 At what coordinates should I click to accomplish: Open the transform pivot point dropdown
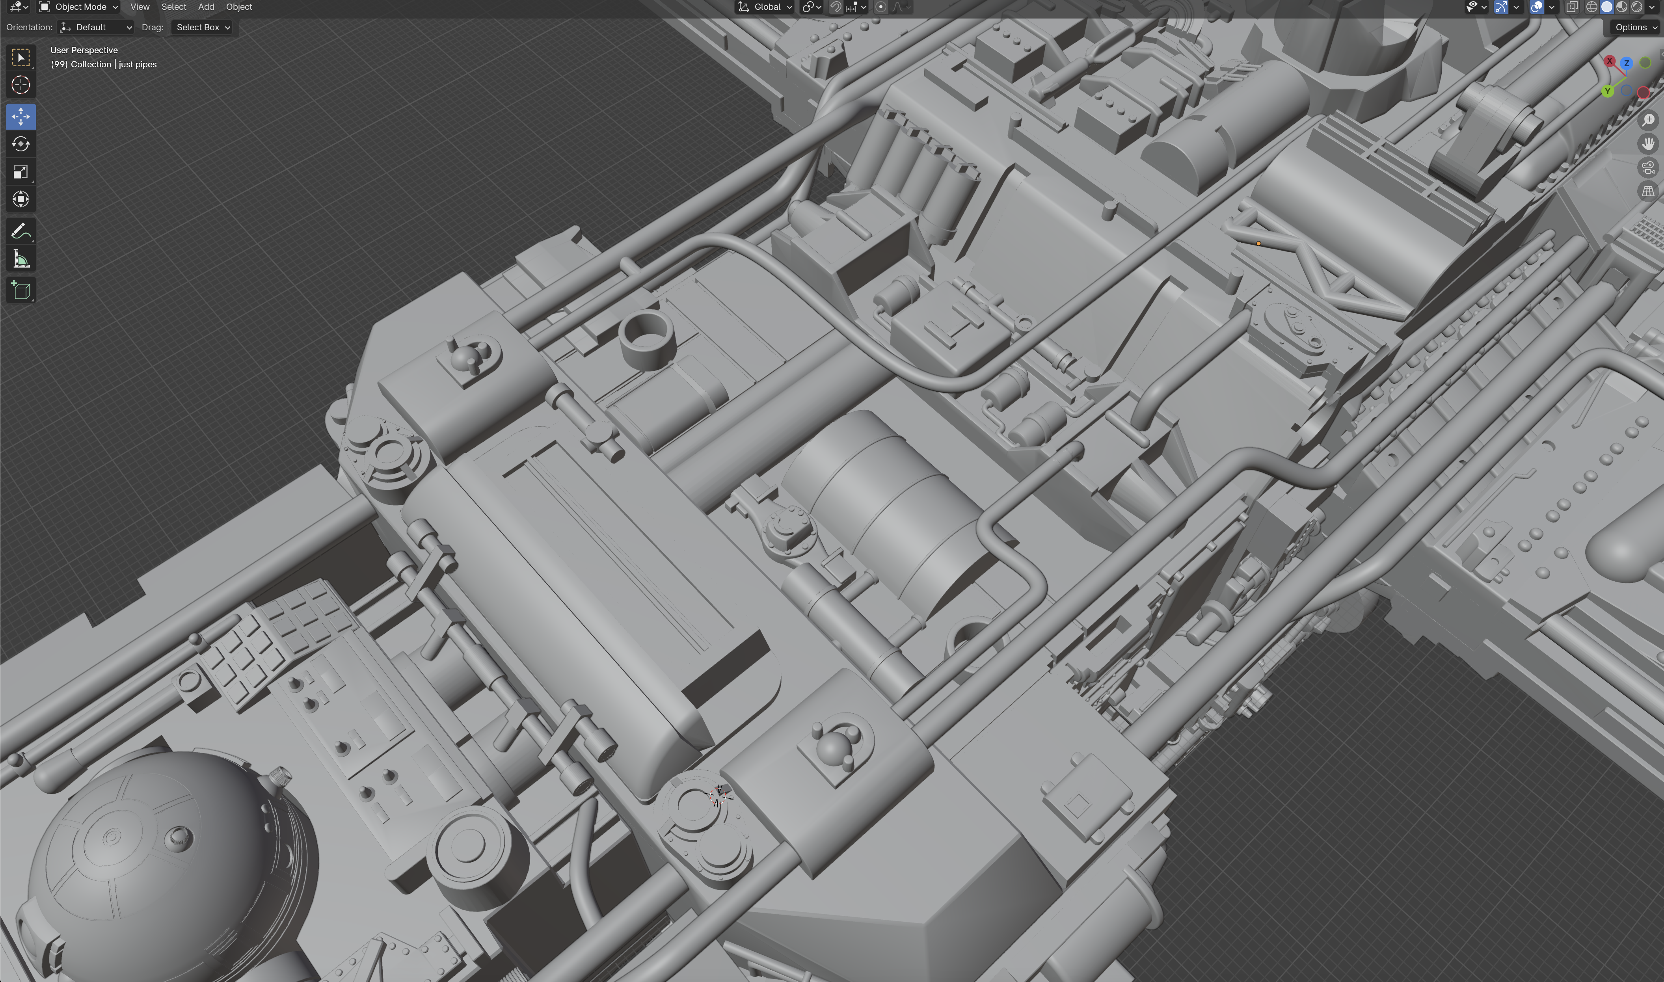pyautogui.click(x=812, y=7)
